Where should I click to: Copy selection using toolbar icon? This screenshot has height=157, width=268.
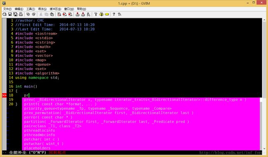46,14
